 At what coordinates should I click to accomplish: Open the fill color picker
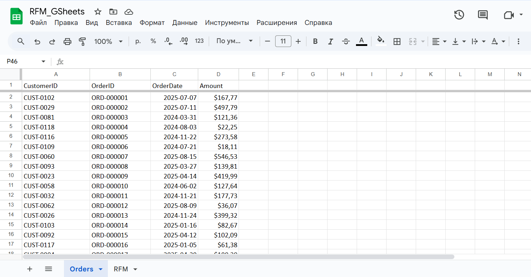(x=381, y=41)
